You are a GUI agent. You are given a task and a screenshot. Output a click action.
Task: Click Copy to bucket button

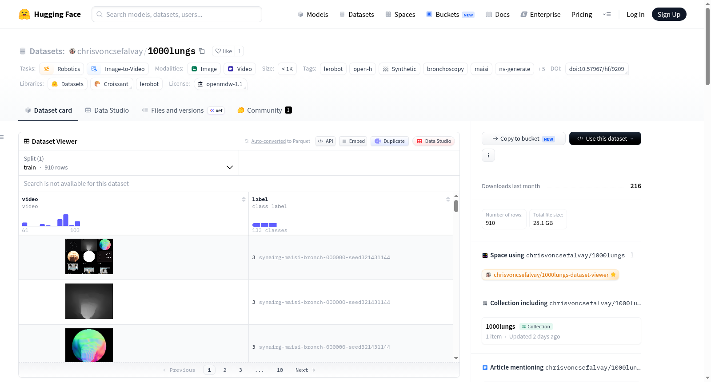click(x=523, y=138)
